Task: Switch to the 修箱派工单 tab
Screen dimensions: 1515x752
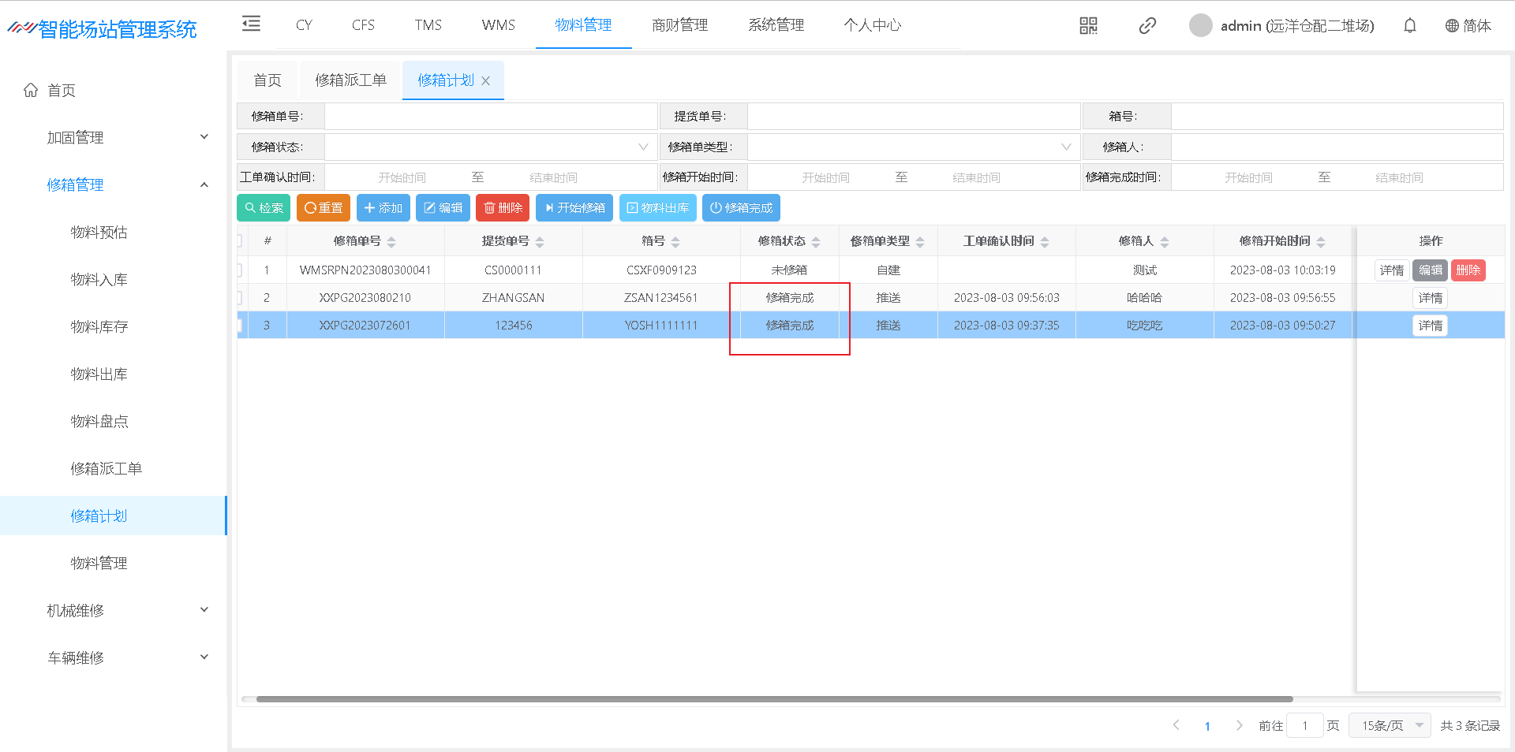Action: pos(350,80)
